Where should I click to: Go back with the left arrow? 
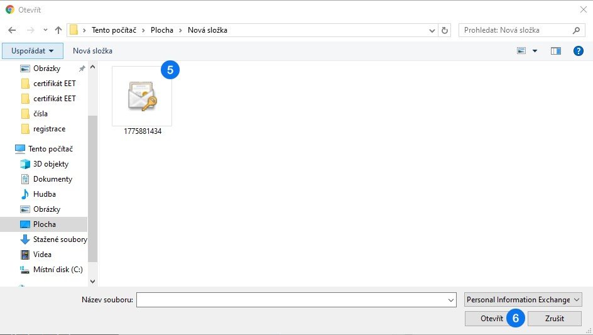click(12, 30)
